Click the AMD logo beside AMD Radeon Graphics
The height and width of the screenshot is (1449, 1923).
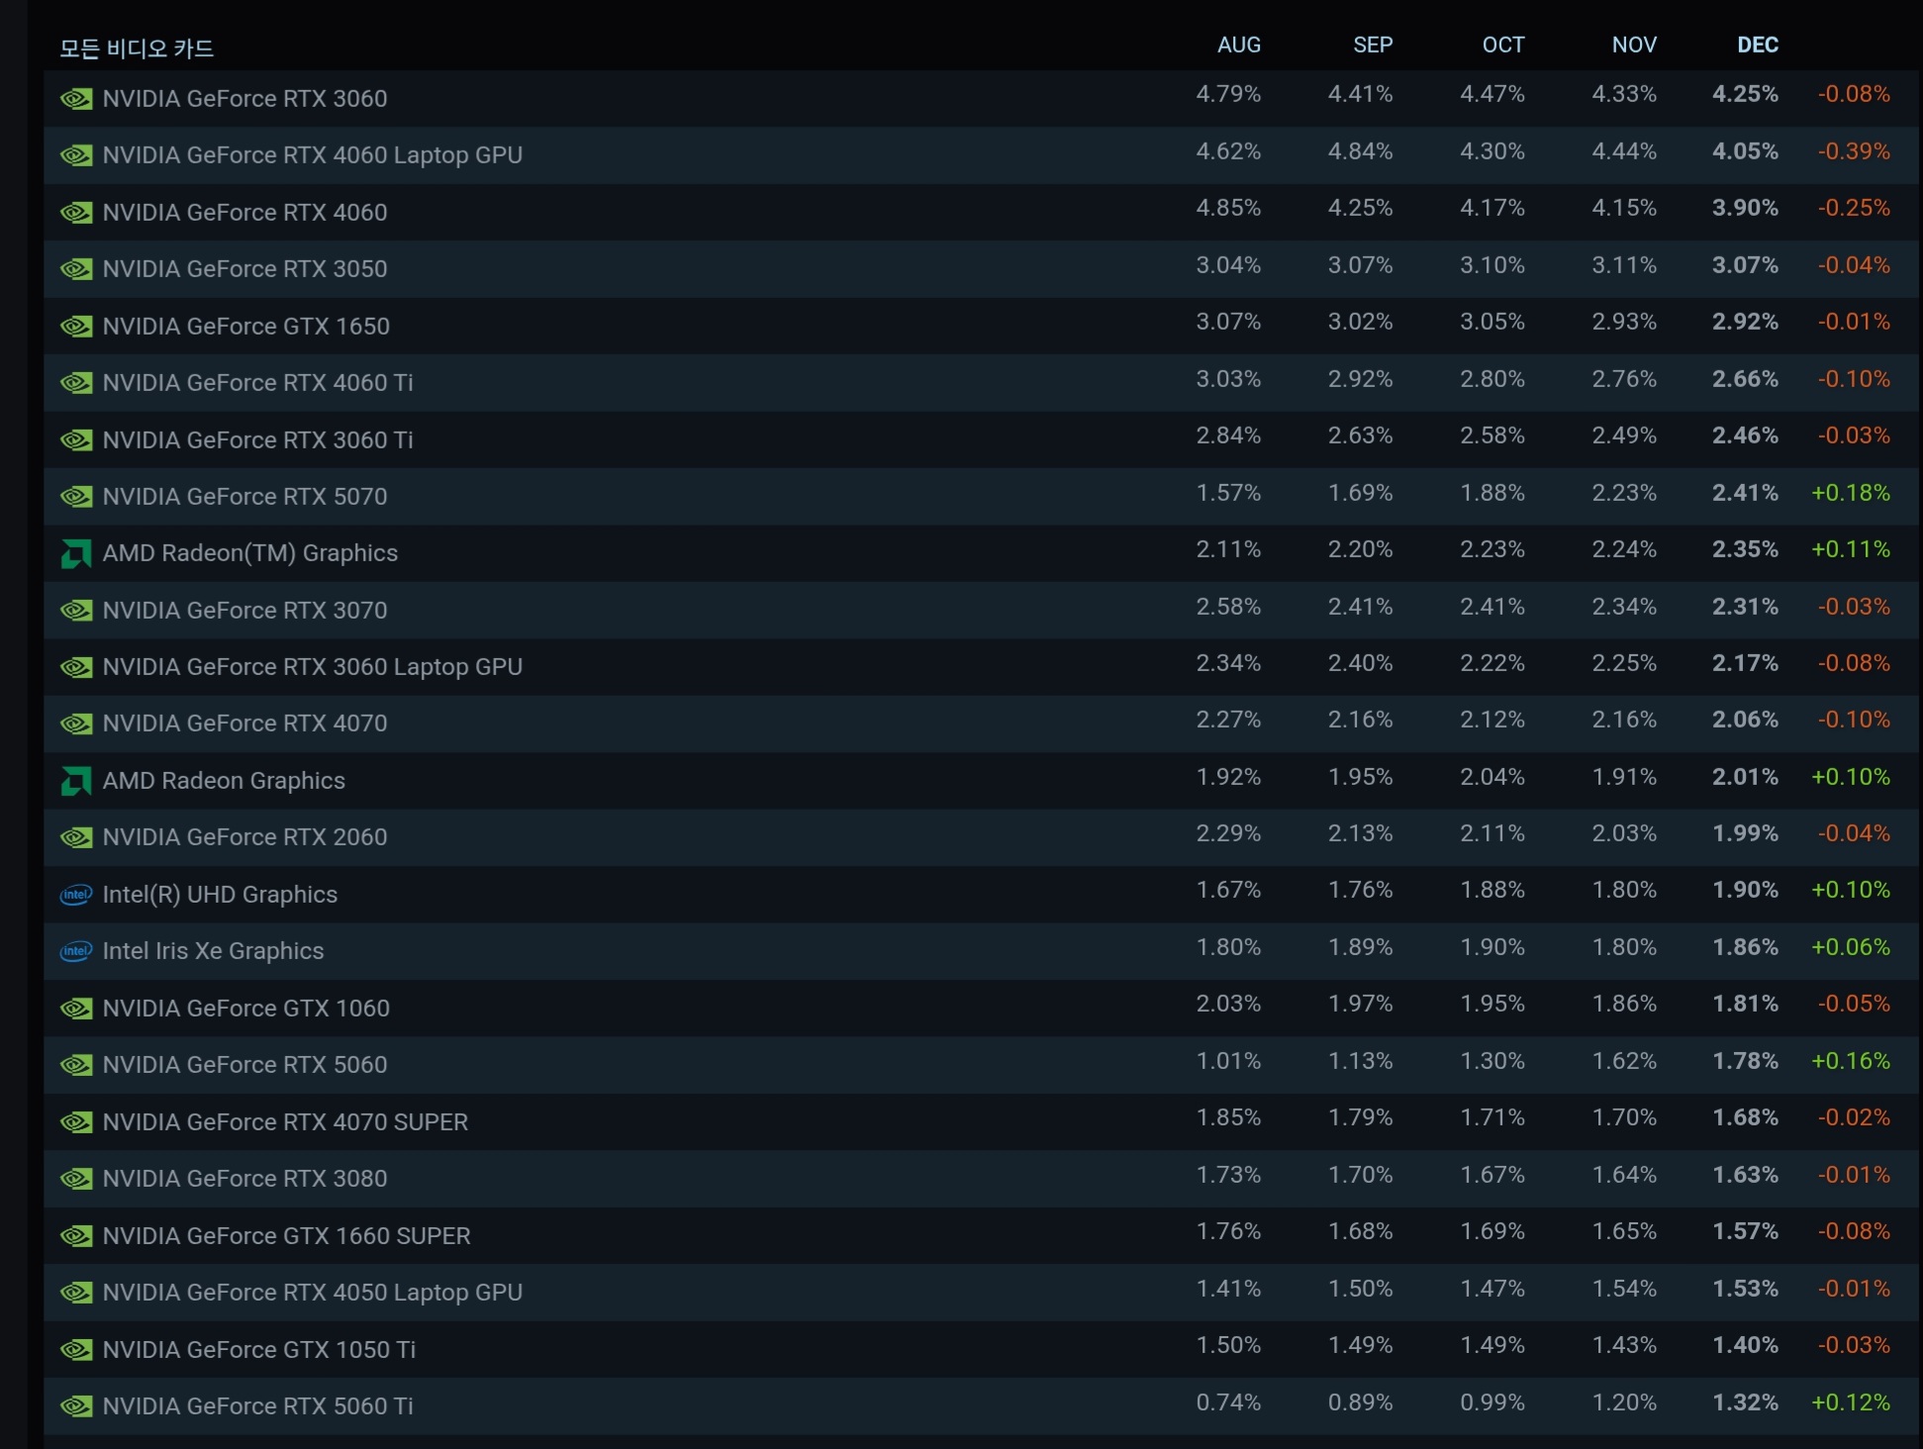(76, 781)
